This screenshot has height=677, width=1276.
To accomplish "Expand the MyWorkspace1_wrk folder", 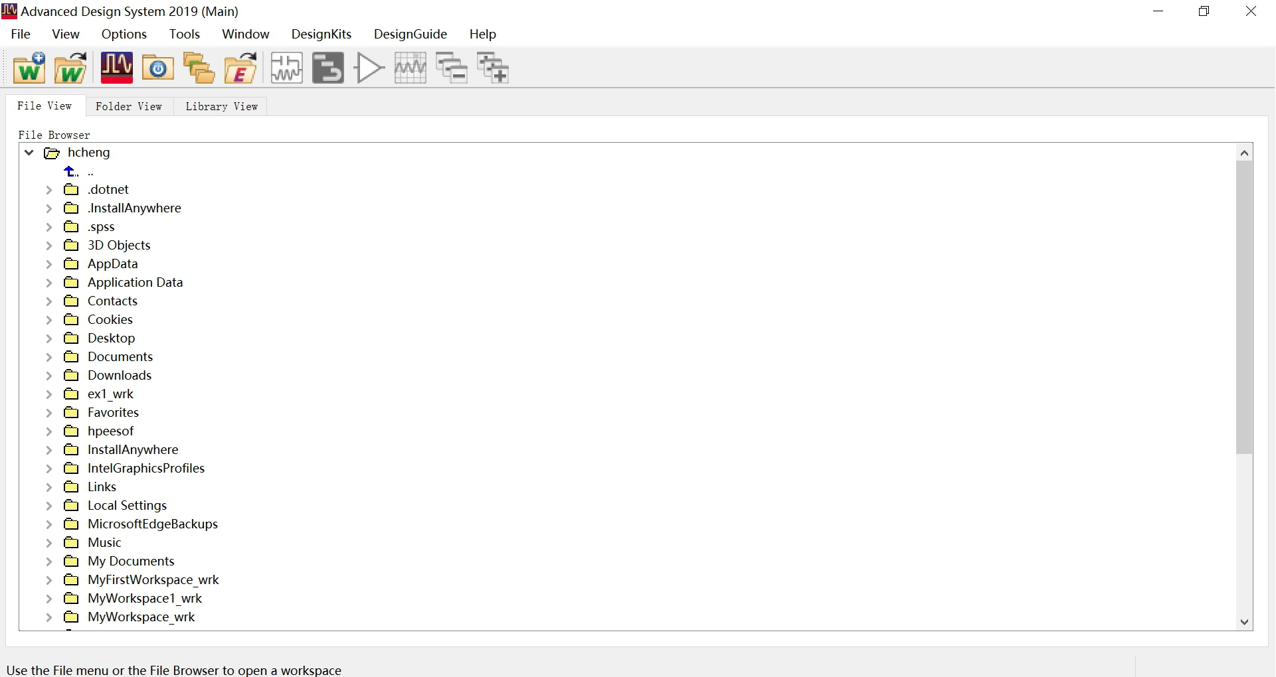I will 49,599.
